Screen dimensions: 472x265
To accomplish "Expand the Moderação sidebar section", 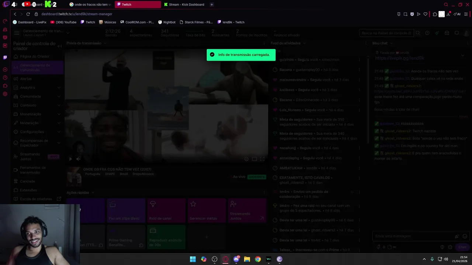I will [59, 123].
